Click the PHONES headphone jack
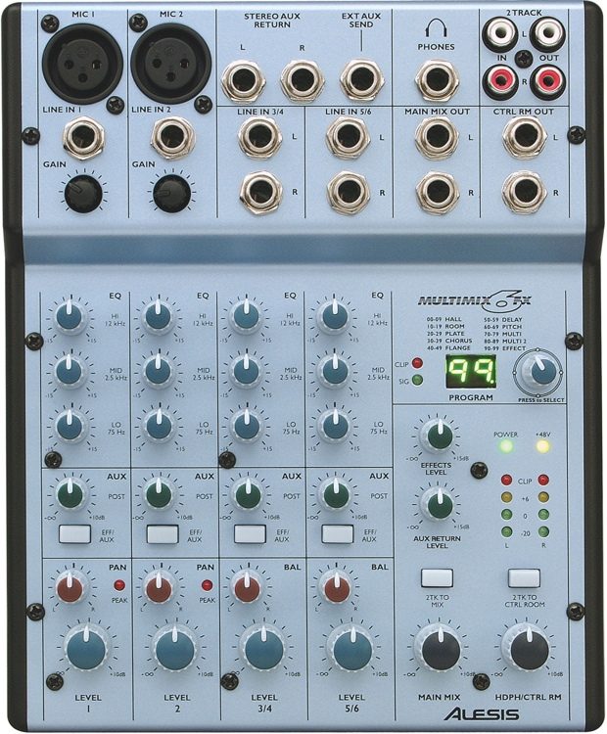The width and height of the screenshot is (607, 734). [x=437, y=78]
